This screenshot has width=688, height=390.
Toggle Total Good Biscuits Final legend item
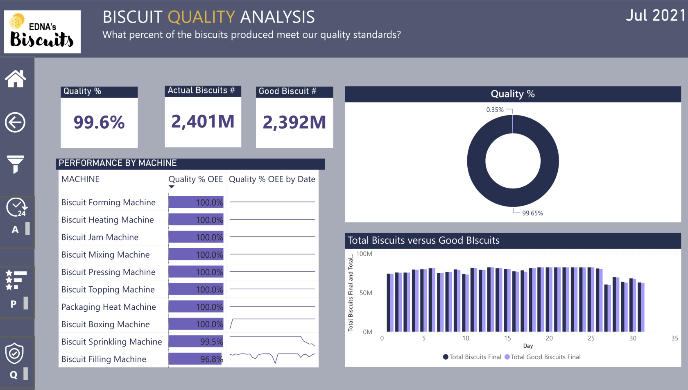coord(543,357)
